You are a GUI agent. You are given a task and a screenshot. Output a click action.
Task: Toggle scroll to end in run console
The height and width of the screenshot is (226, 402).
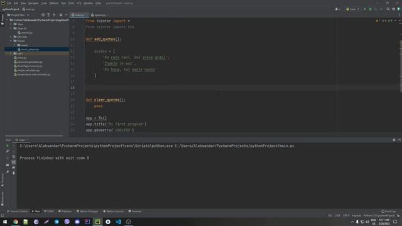[x=14, y=162]
